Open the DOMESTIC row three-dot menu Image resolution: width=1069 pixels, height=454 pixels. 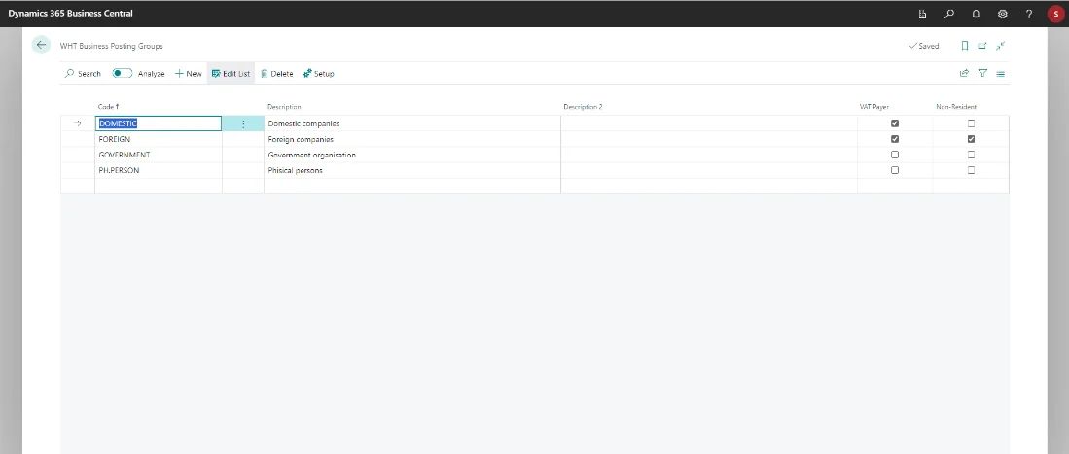point(243,123)
